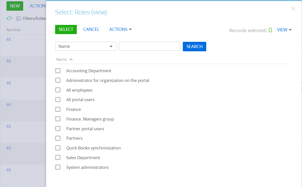
Task: Open the Filters/folders icon in background page
Action: (18, 18)
